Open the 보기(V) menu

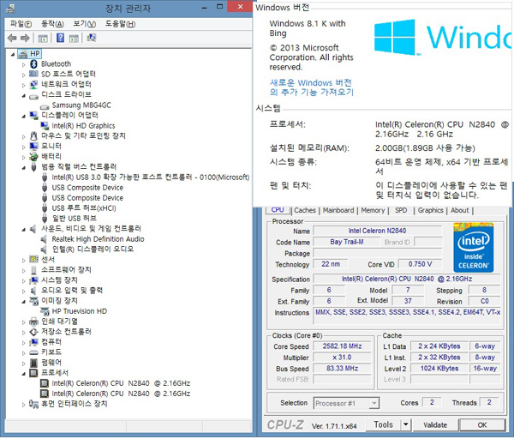pyautogui.click(x=84, y=24)
